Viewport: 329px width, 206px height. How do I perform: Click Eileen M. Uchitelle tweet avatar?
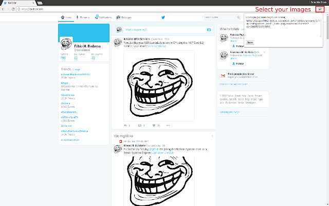coord(118,149)
